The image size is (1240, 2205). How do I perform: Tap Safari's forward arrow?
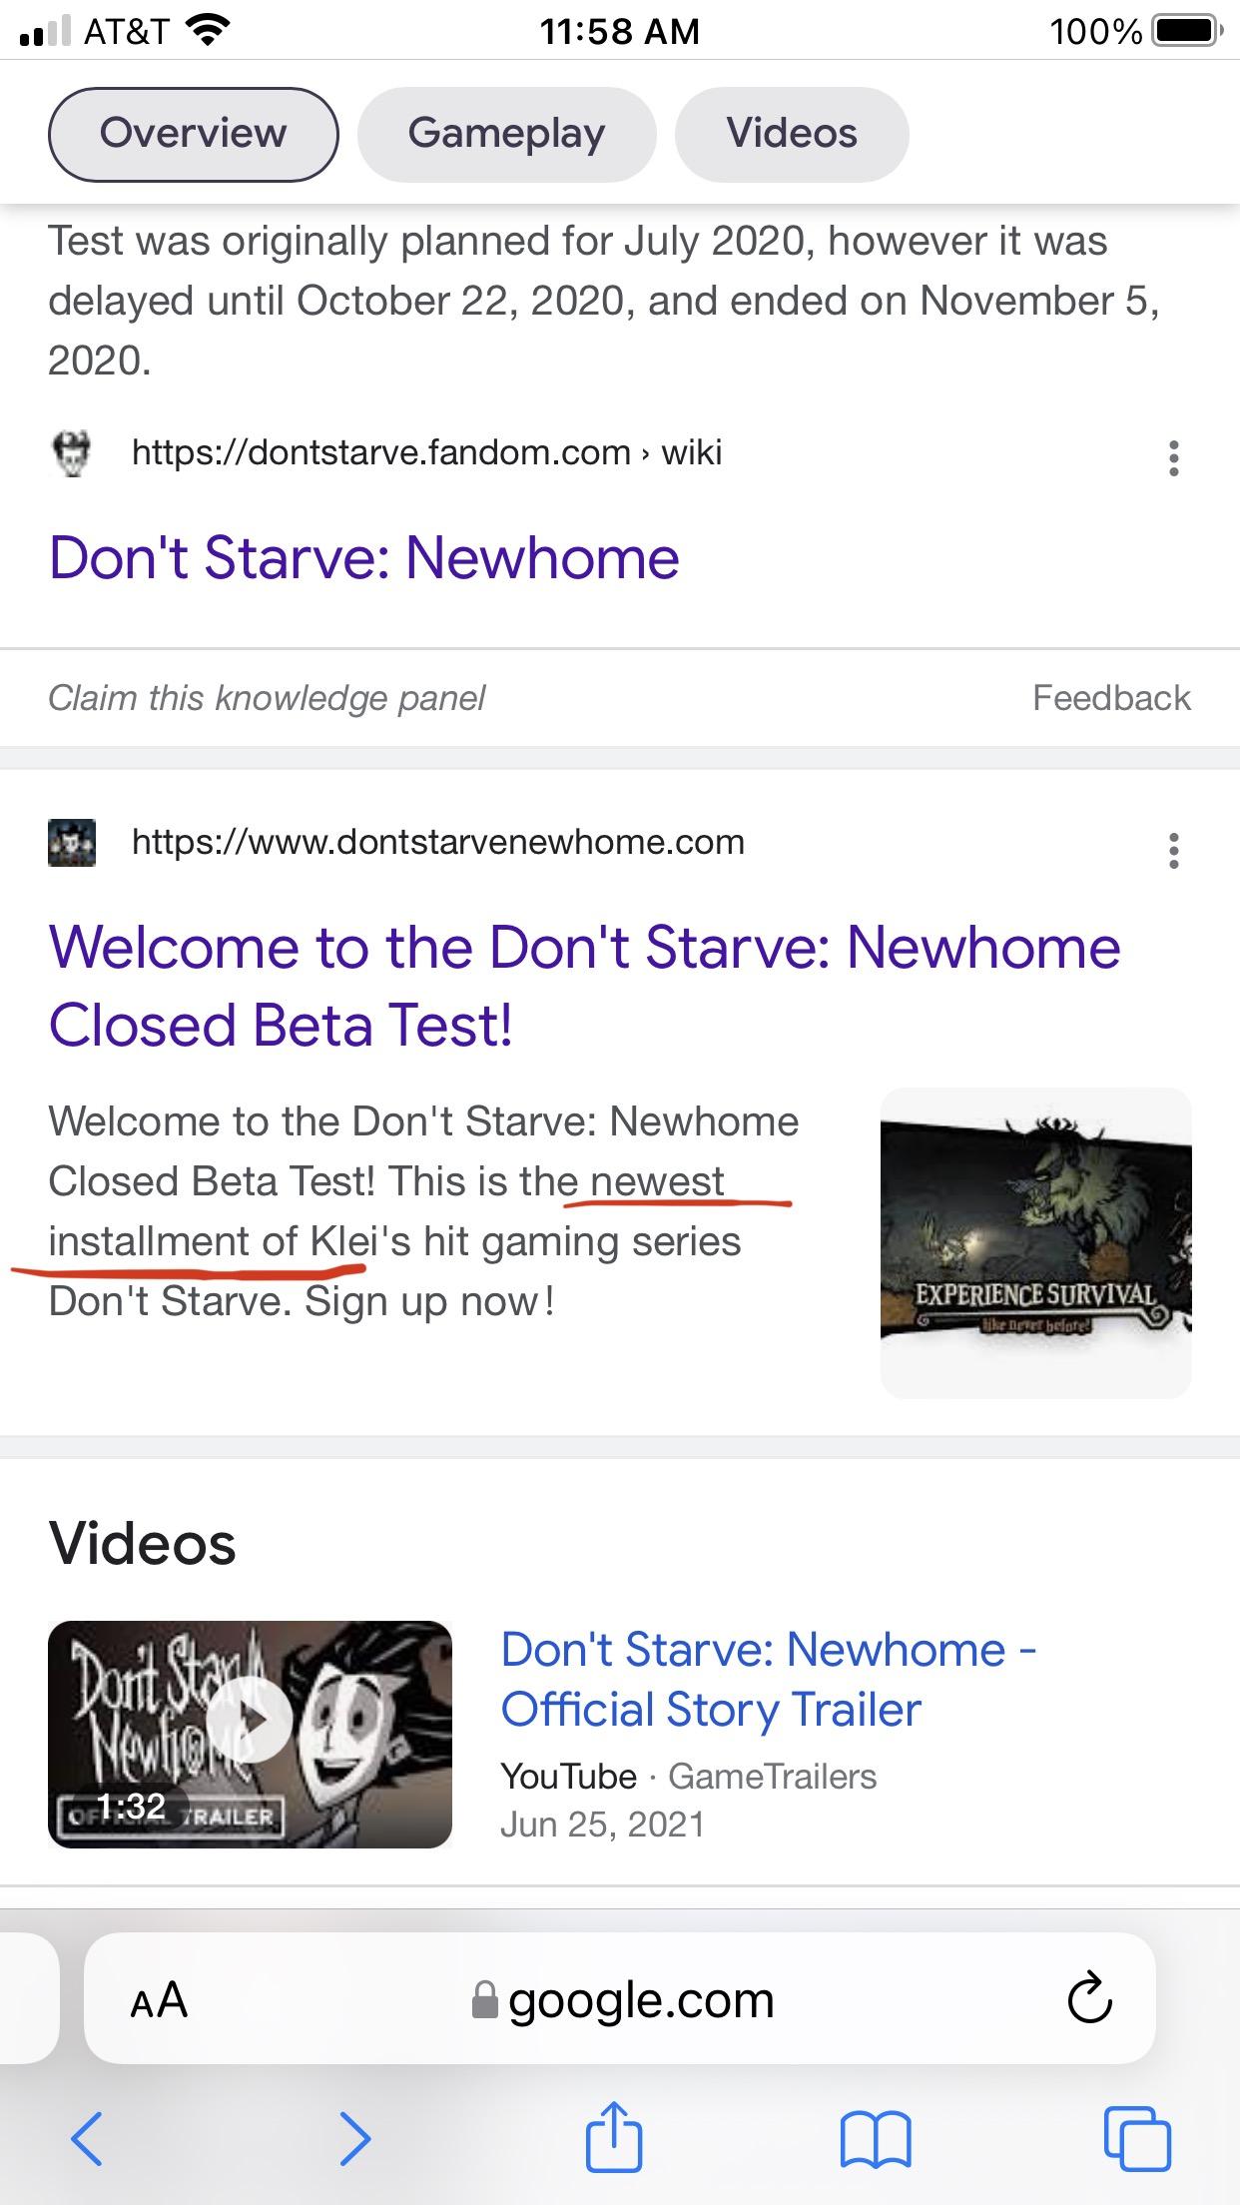(354, 2138)
